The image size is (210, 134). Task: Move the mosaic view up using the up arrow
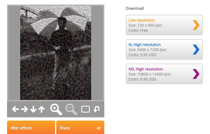click(42, 109)
